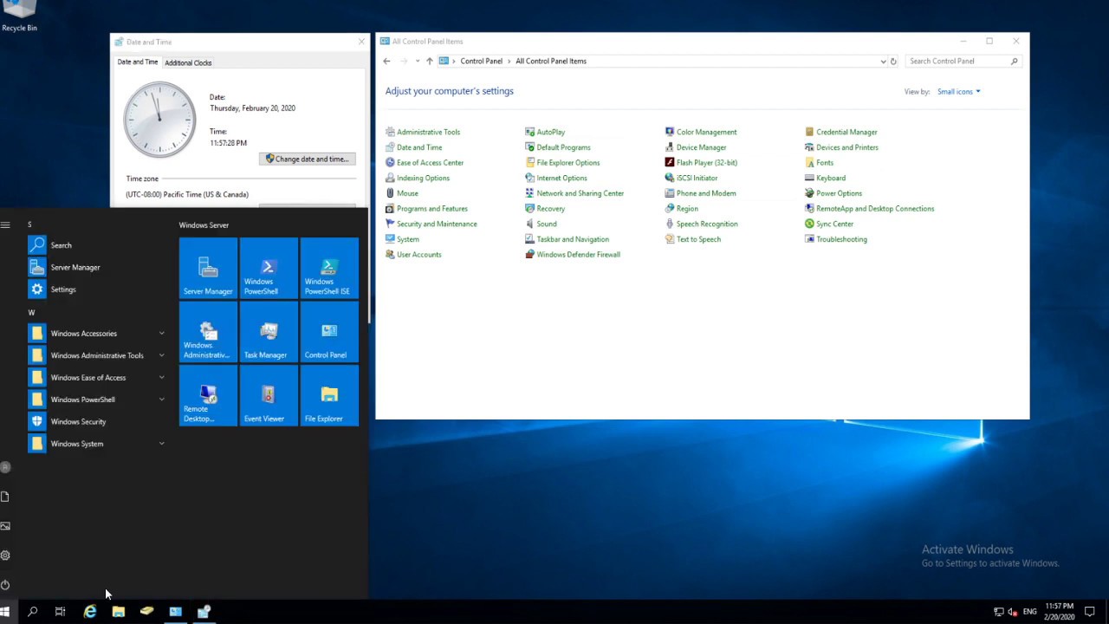Click the Start menu power icon
Image resolution: width=1109 pixels, height=624 pixels.
5,585
